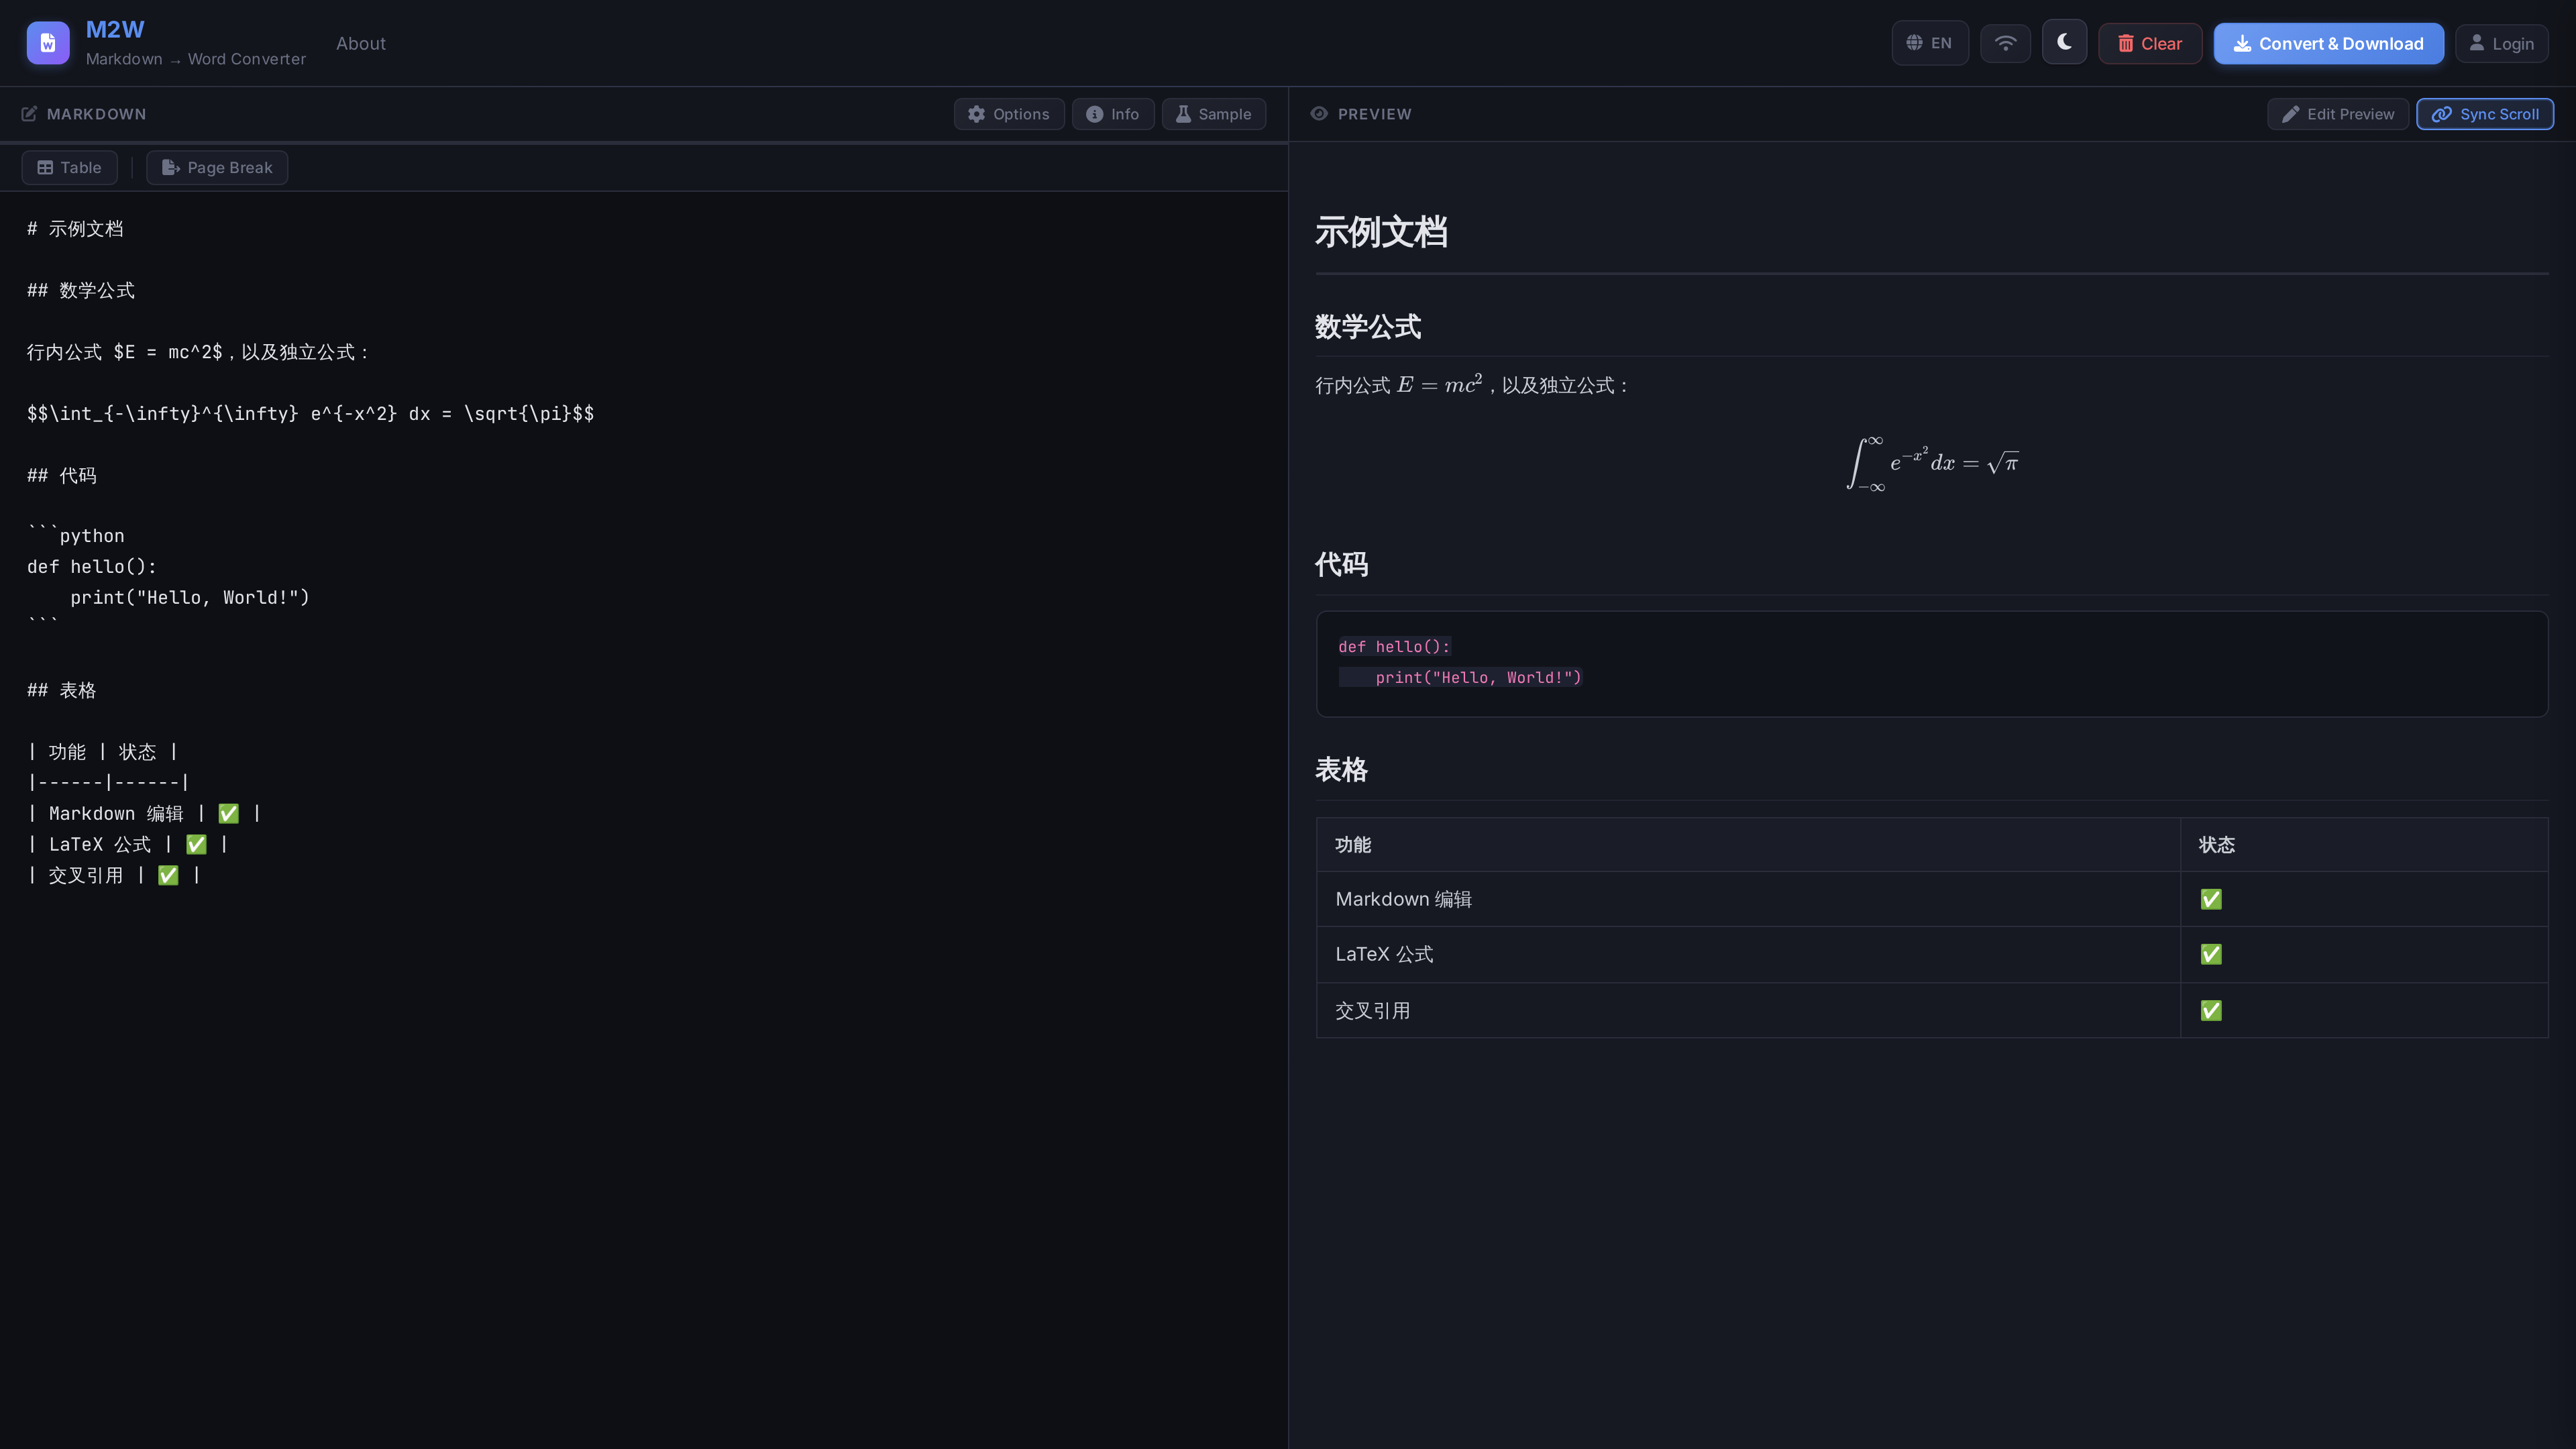
Task: Click 'Markdown 编辑' cell in preview table
Action: tap(1748, 899)
